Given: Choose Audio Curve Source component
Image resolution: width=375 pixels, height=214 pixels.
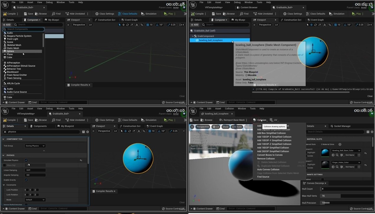Looking at the screenshot, I should click(17, 92).
